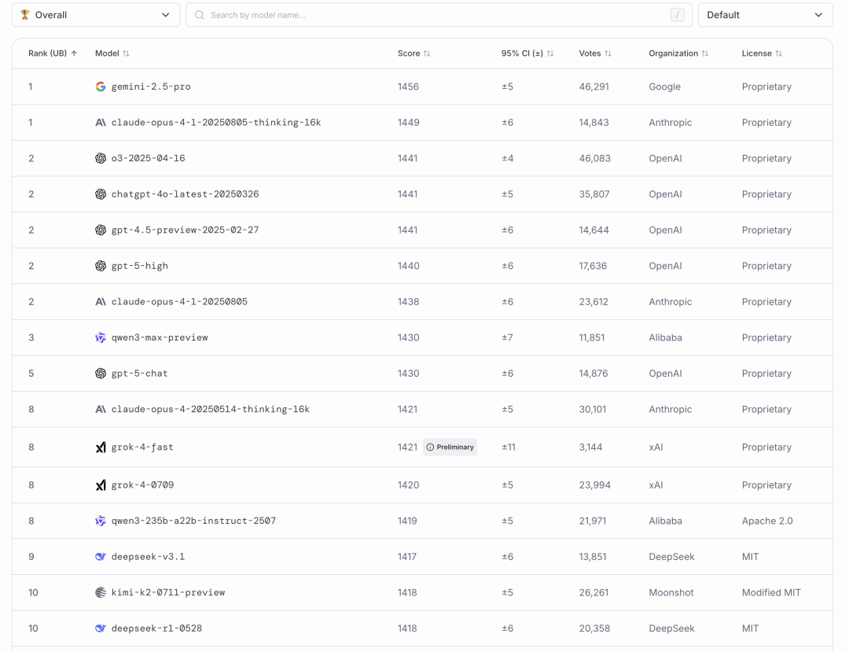Viewport: 849px width, 652px height.
Task: Select the chatgpt-4o-latest-20250326 model name
Action: [x=186, y=193]
